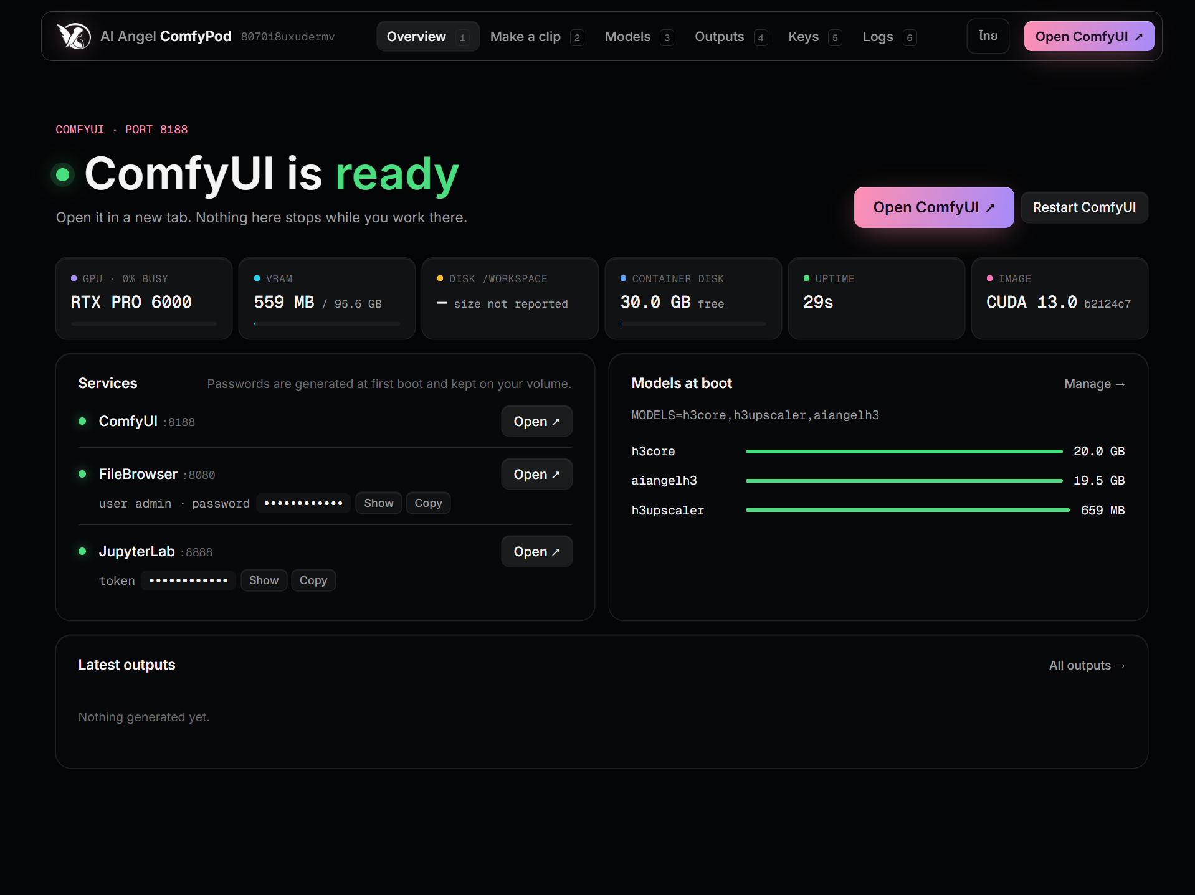Select the Disk /workspace card
1195x895 pixels.
510,298
